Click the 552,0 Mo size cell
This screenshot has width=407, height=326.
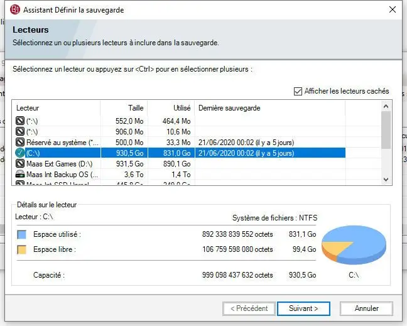point(129,121)
